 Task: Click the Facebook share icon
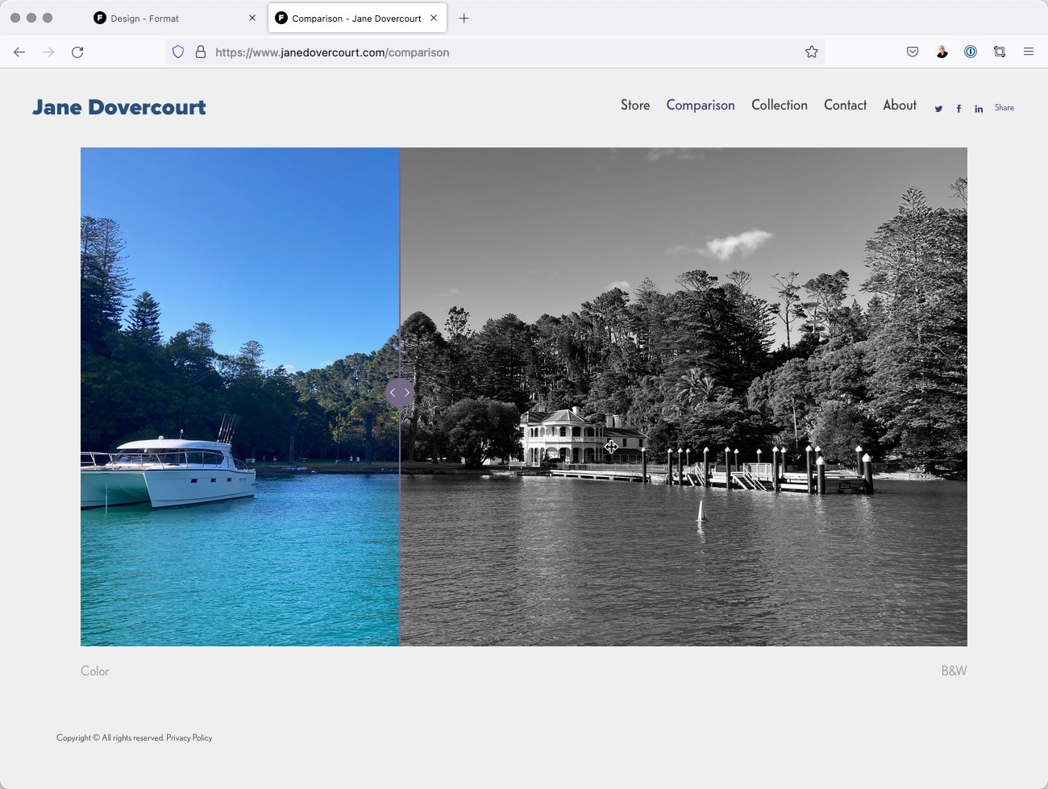(x=959, y=108)
